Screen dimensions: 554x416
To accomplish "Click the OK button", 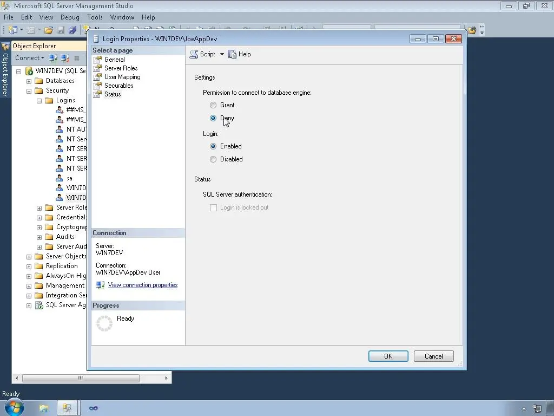I will click(x=388, y=356).
